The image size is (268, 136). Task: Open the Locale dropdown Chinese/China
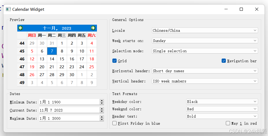(x=205, y=30)
